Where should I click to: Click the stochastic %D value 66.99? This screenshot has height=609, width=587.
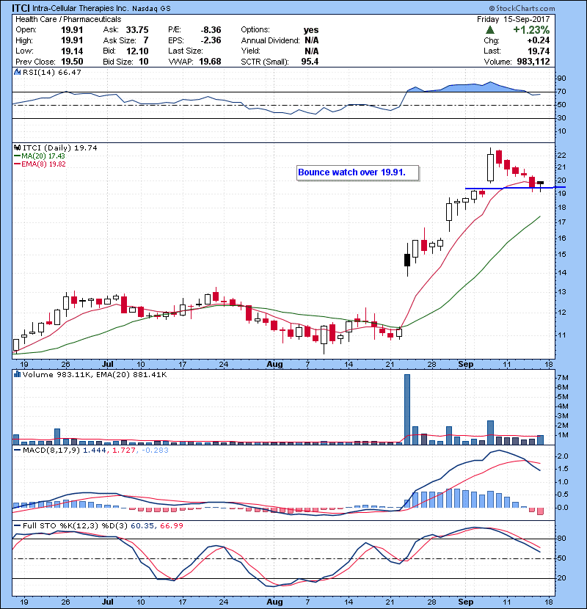point(171,525)
